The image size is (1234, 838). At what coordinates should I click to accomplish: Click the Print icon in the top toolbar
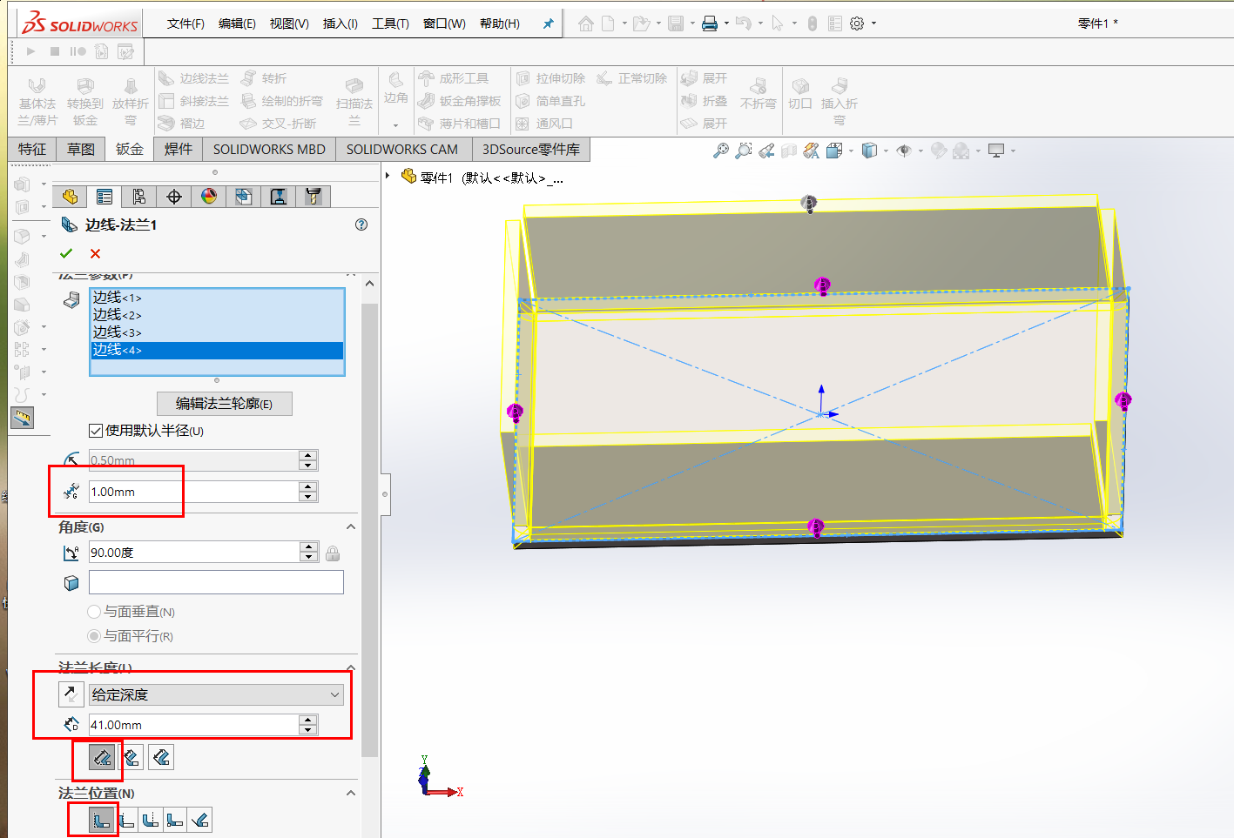[x=710, y=23]
